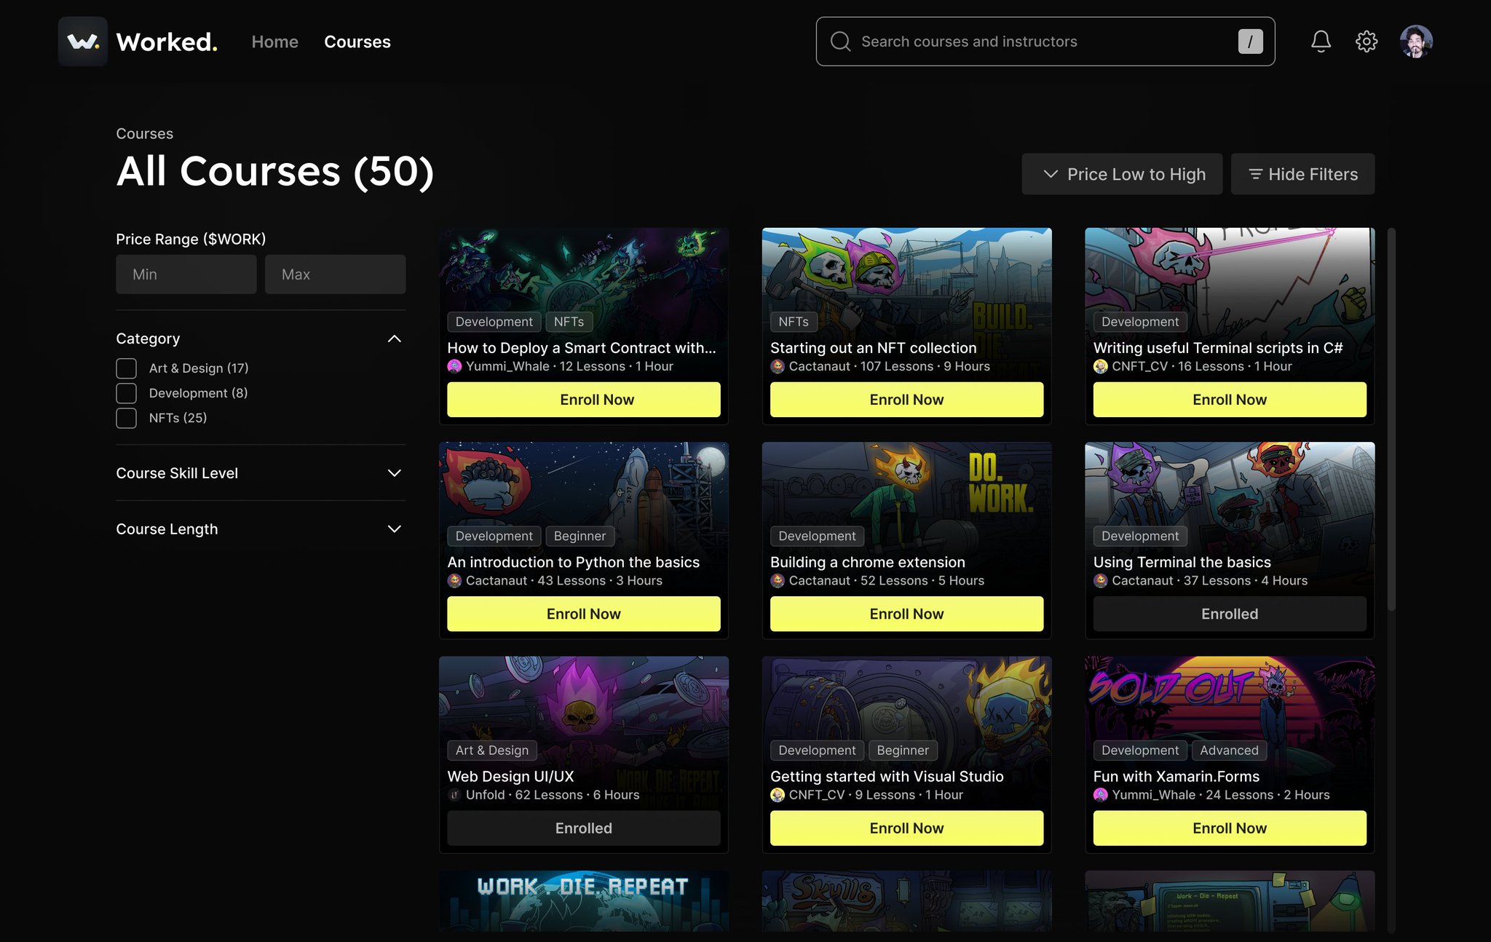
Task: Open the Price Low to High sort dropdown
Action: pos(1121,174)
